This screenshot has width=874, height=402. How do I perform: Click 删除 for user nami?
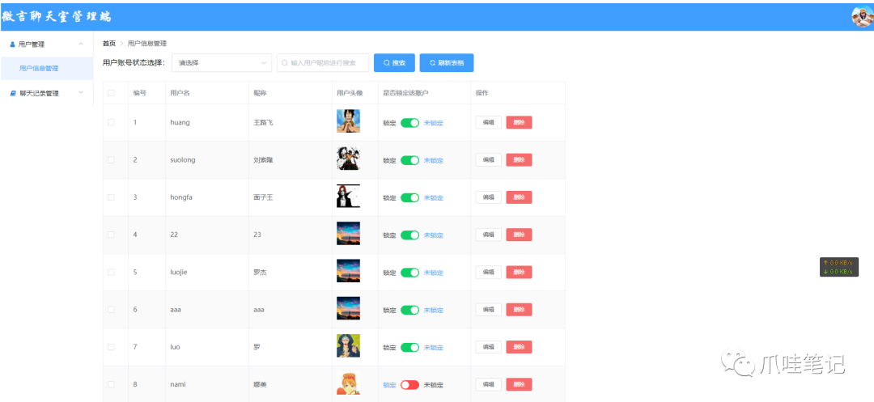click(519, 384)
